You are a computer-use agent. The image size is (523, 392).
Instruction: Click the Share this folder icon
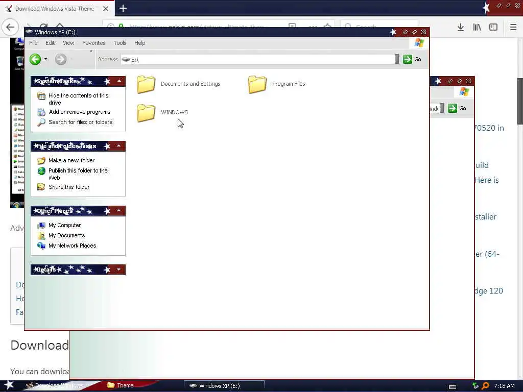(x=41, y=187)
